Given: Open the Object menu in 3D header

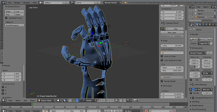Looking at the screenshot, I should [x=33, y=100].
